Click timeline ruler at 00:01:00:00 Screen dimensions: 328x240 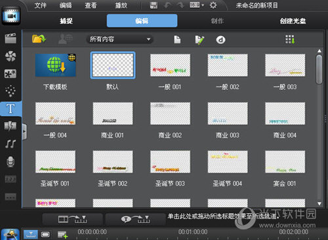[x=193, y=232]
